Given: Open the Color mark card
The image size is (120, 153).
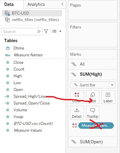Looking at the screenshot, I should click(77, 97).
